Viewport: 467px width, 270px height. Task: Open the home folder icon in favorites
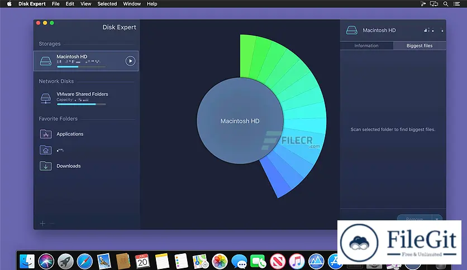click(x=46, y=150)
